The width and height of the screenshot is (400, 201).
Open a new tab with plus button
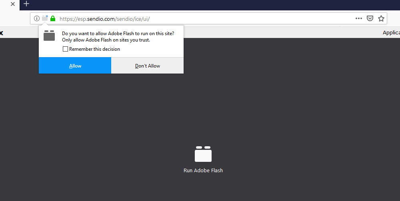click(26, 4)
